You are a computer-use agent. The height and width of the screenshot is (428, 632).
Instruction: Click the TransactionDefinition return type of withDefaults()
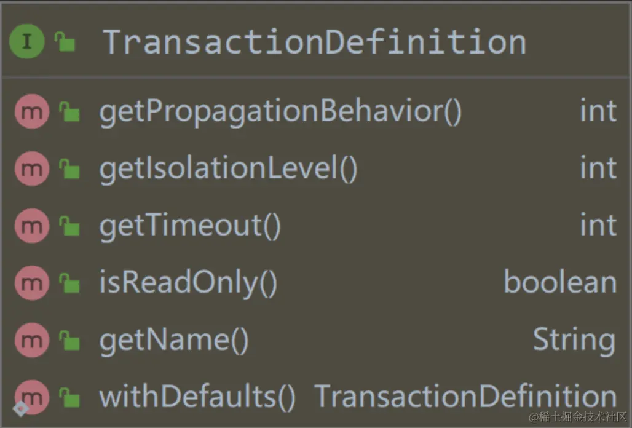pyautogui.click(x=465, y=397)
